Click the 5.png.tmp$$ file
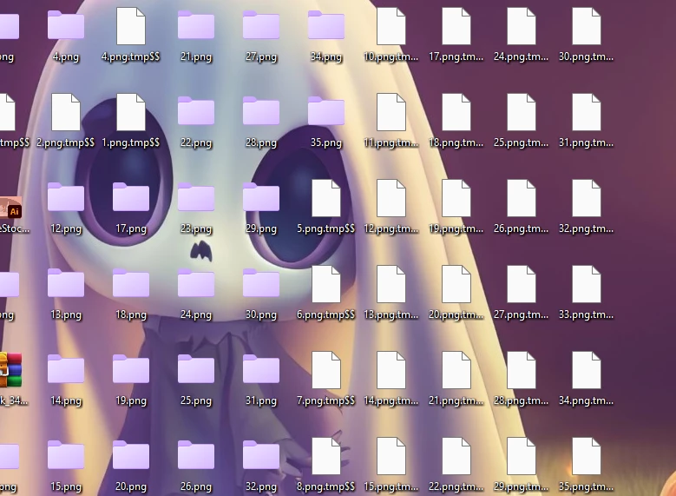 coord(326,198)
